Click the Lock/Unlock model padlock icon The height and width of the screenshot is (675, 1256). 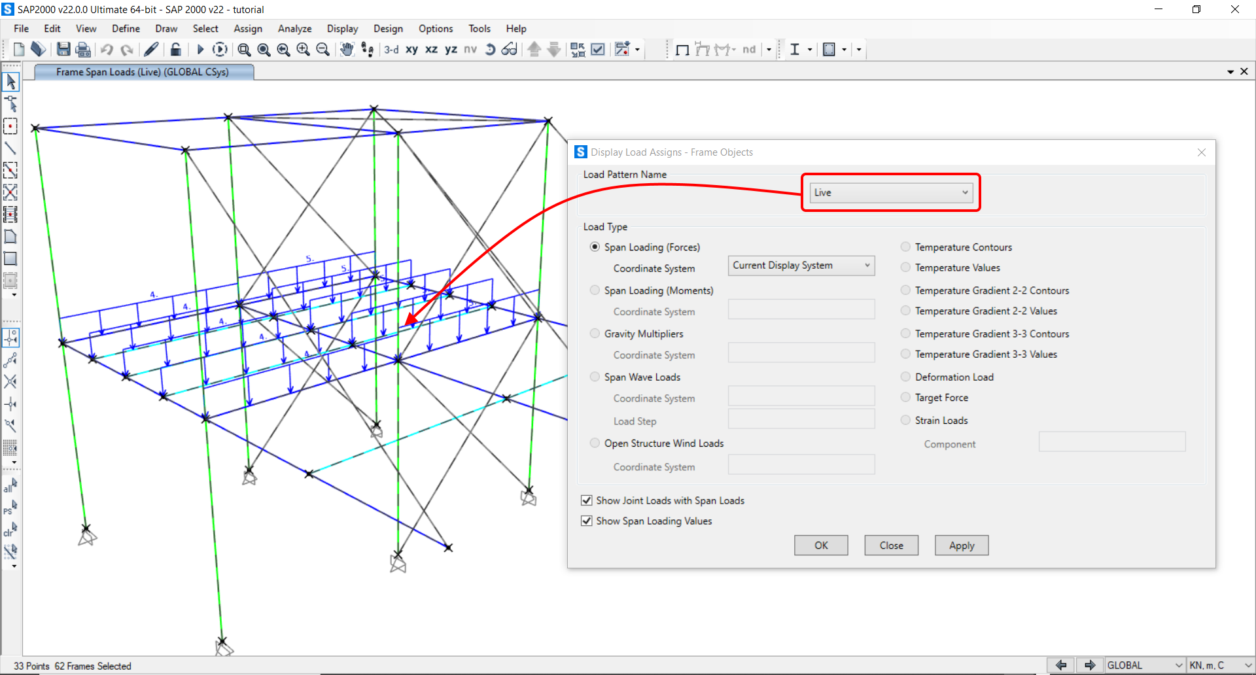click(175, 50)
